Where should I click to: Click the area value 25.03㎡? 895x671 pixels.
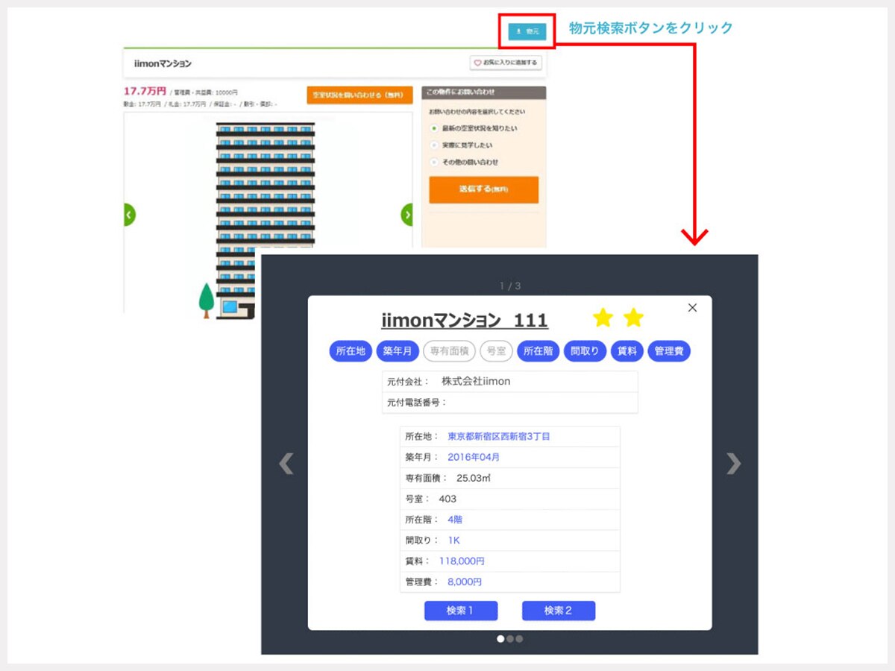474,478
